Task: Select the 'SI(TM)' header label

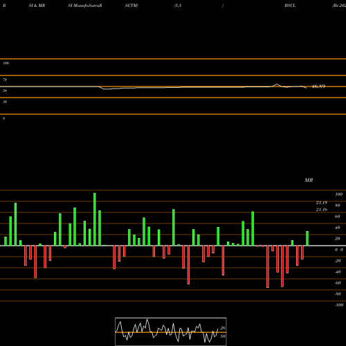Action: [x=131, y=6]
